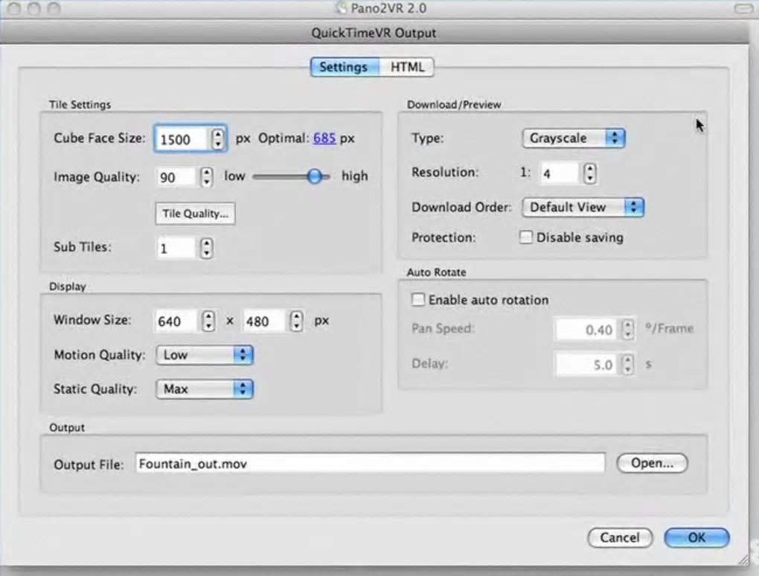Click the Resolution value field
Screen dimensions: 759x576
pos(560,173)
